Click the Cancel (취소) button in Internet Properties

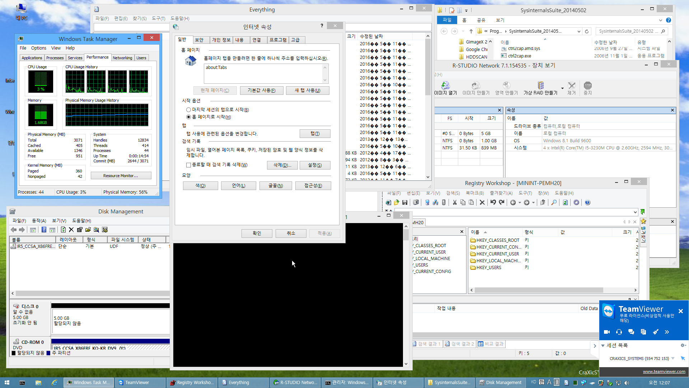pyautogui.click(x=291, y=234)
